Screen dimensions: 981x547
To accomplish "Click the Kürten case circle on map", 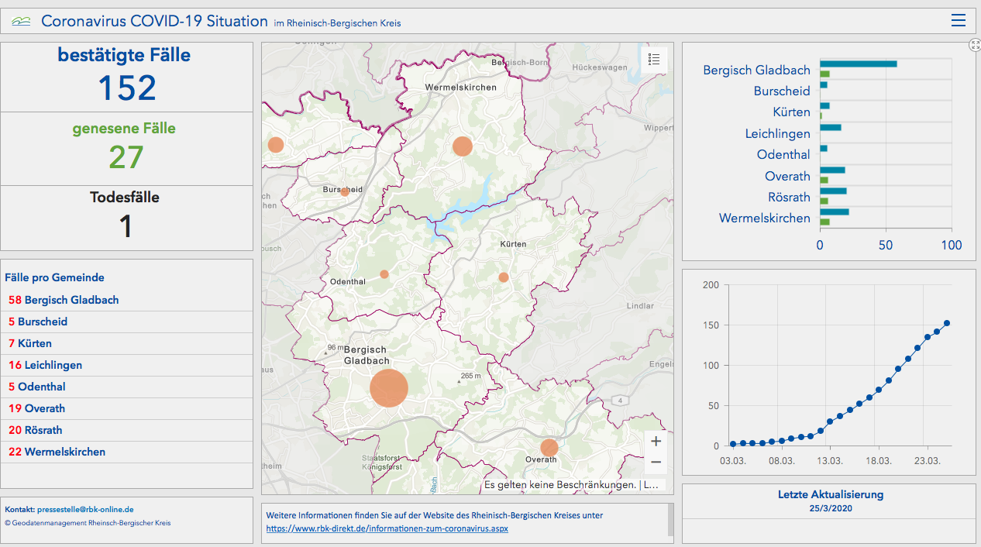I will point(504,277).
